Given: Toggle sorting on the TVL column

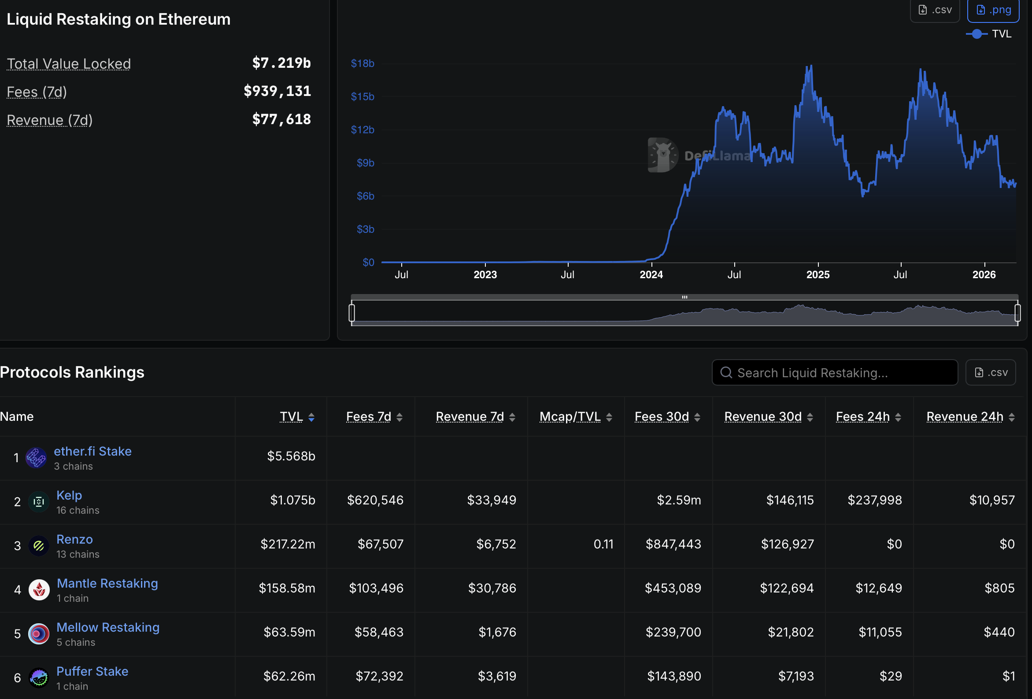Looking at the screenshot, I should click(312, 417).
